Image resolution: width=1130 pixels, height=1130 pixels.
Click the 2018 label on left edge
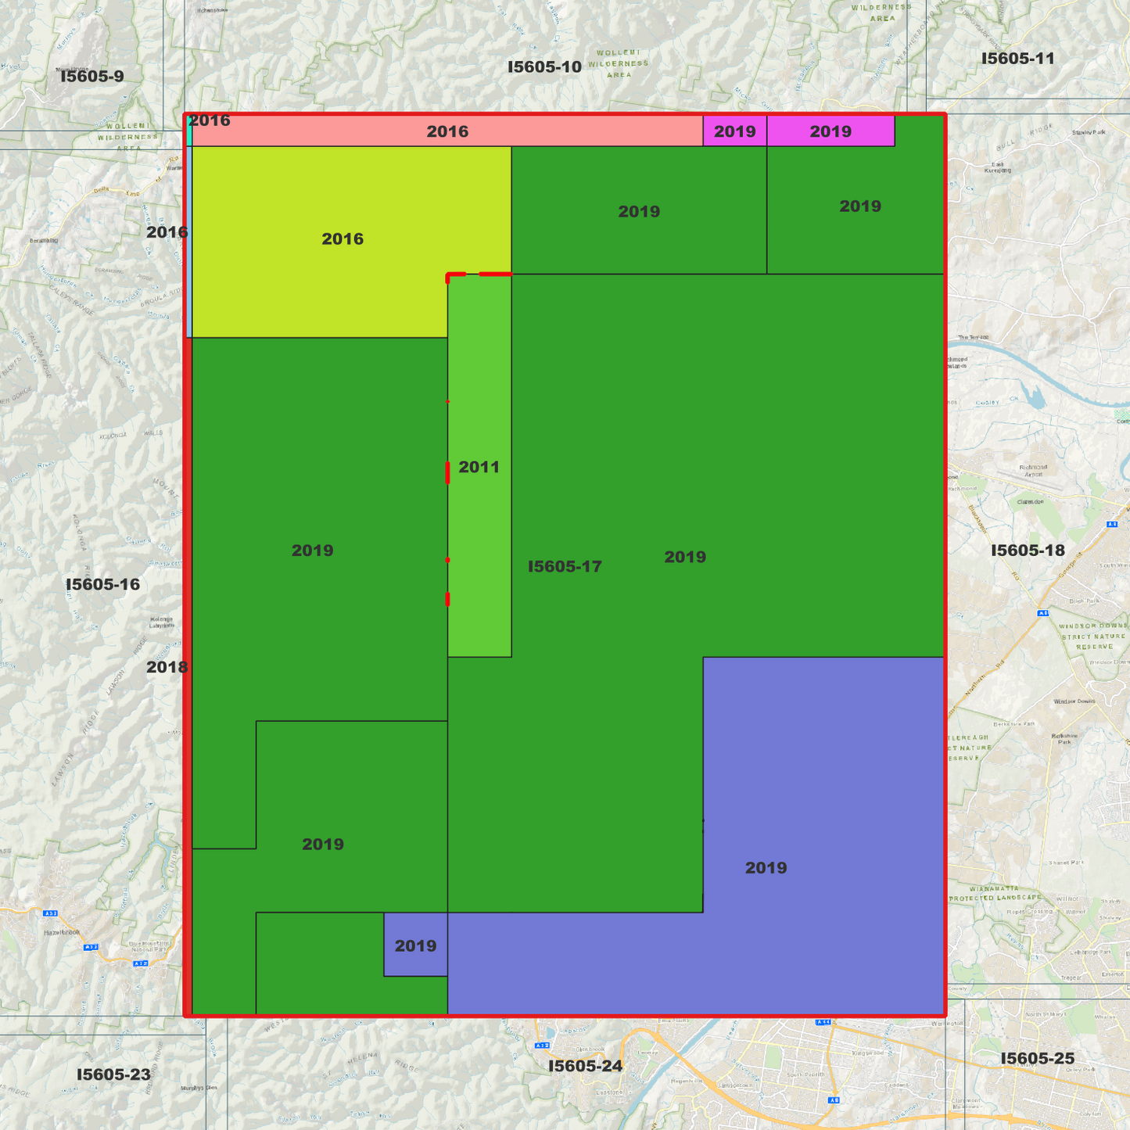click(x=167, y=667)
